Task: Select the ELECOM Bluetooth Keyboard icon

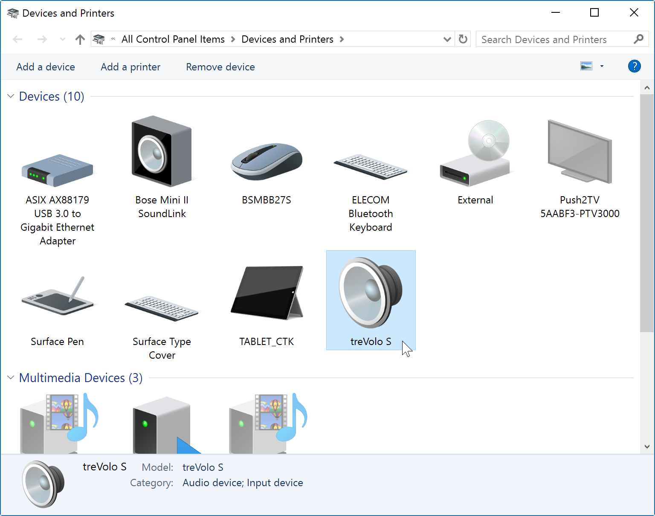Action: click(371, 167)
